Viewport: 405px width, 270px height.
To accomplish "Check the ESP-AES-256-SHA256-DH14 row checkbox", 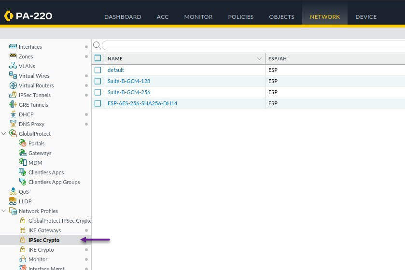I will [x=98, y=103].
